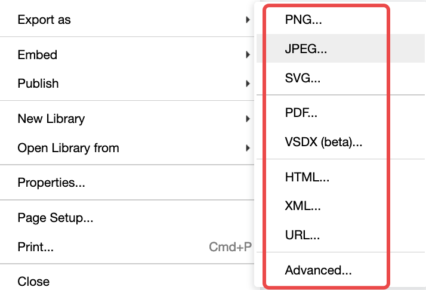Image resolution: width=426 pixels, height=290 pixels.
Task: Open Advanced... export settings
Action: pyautogui.click(x=318, y=270)
